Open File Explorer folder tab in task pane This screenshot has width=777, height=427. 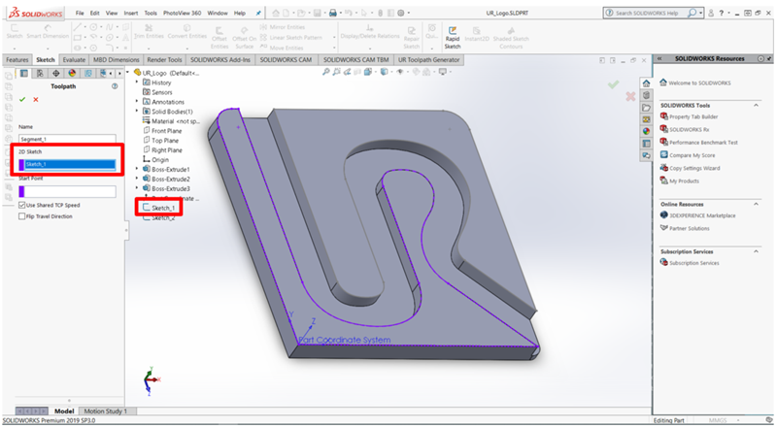click(x=646, y=108)
